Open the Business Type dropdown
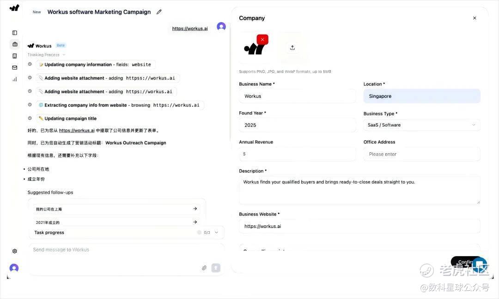This screenshot has width=499, height=299. pos(422,125)
